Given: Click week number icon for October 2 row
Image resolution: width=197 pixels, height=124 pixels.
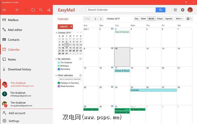Looking at the screenshot, I should [x=112, y=29].
